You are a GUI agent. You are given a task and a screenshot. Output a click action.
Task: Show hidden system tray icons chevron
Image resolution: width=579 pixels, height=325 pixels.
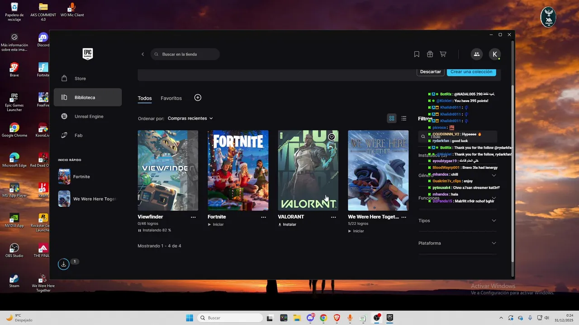tap(501, 318)
